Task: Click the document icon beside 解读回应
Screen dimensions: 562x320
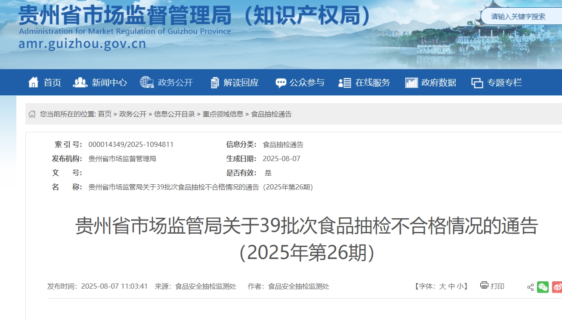Action: (214, 82)
